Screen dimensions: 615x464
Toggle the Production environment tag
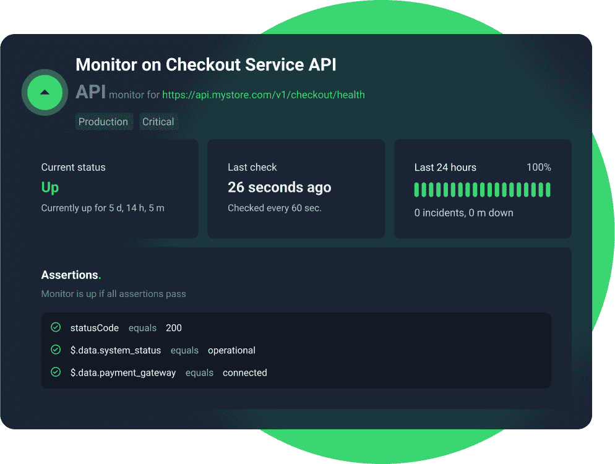[104, 121]
